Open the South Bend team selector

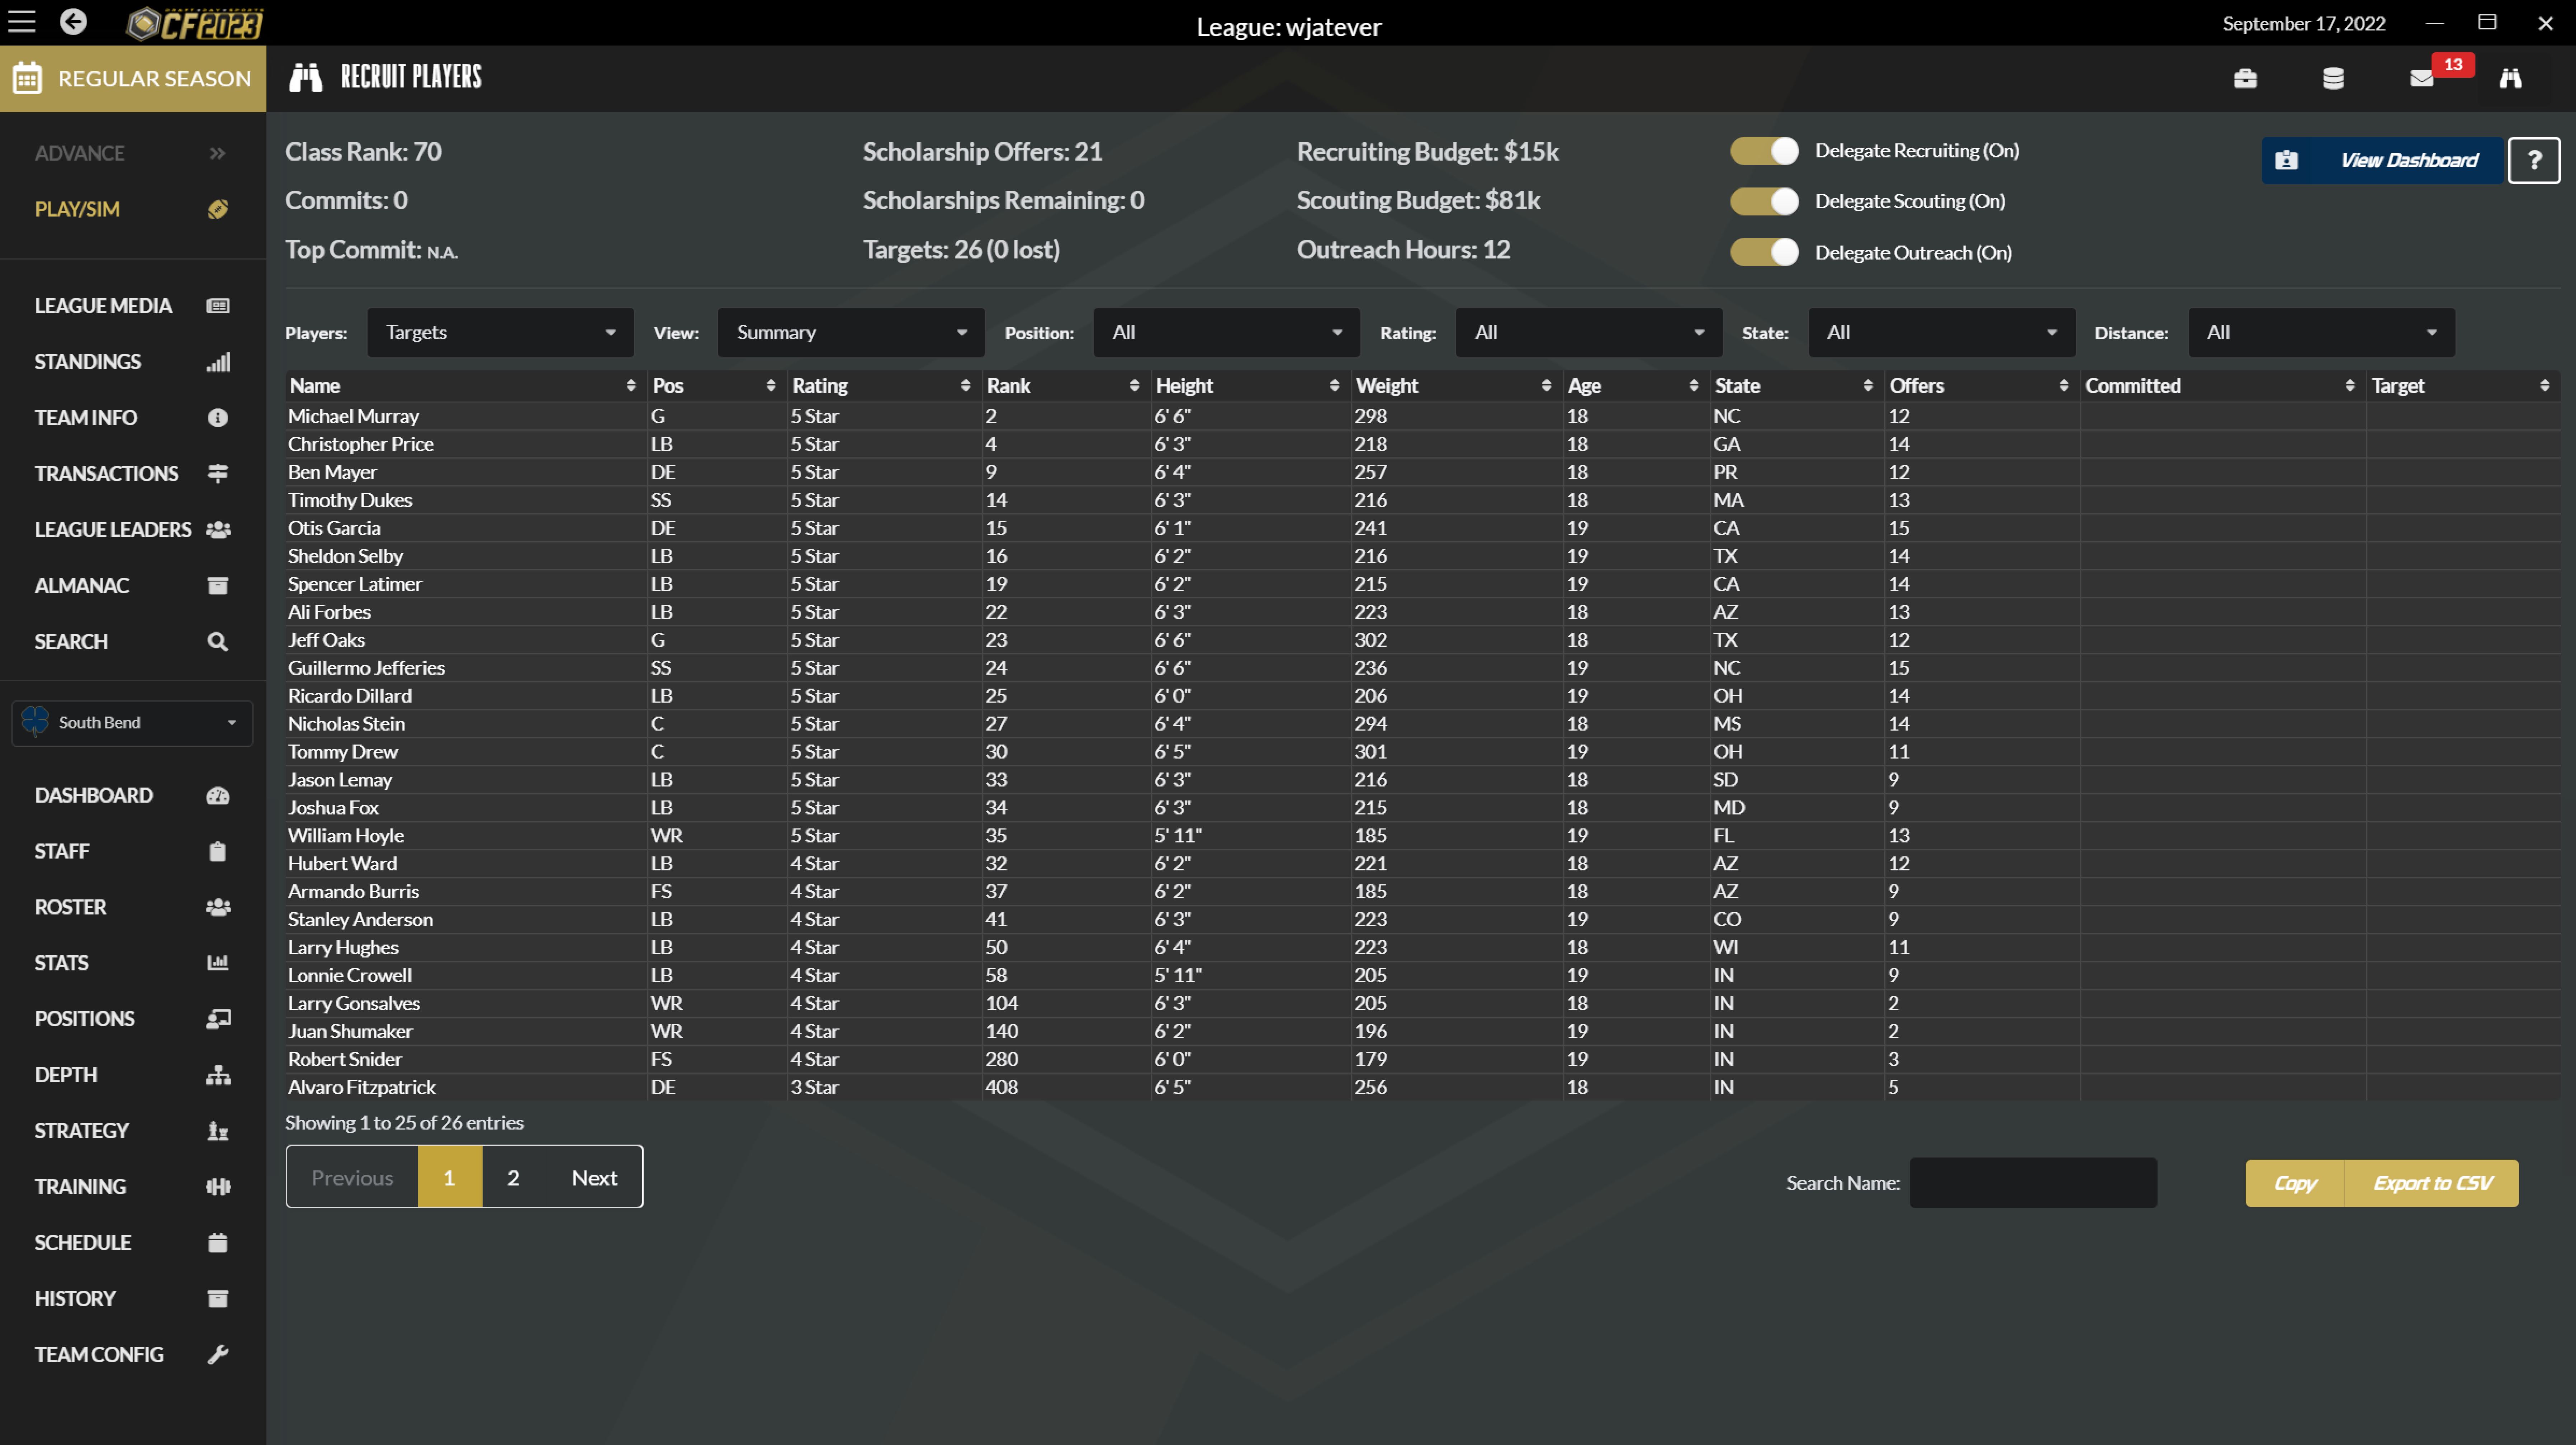(132, 722)
